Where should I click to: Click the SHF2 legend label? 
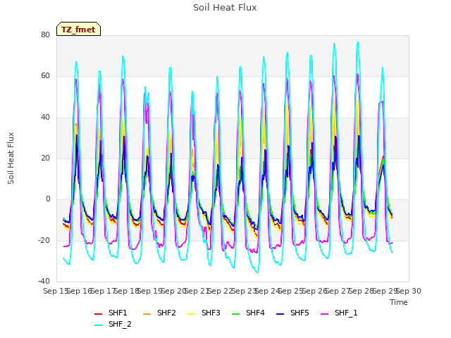pyautogui.click(x=166, y=313)
